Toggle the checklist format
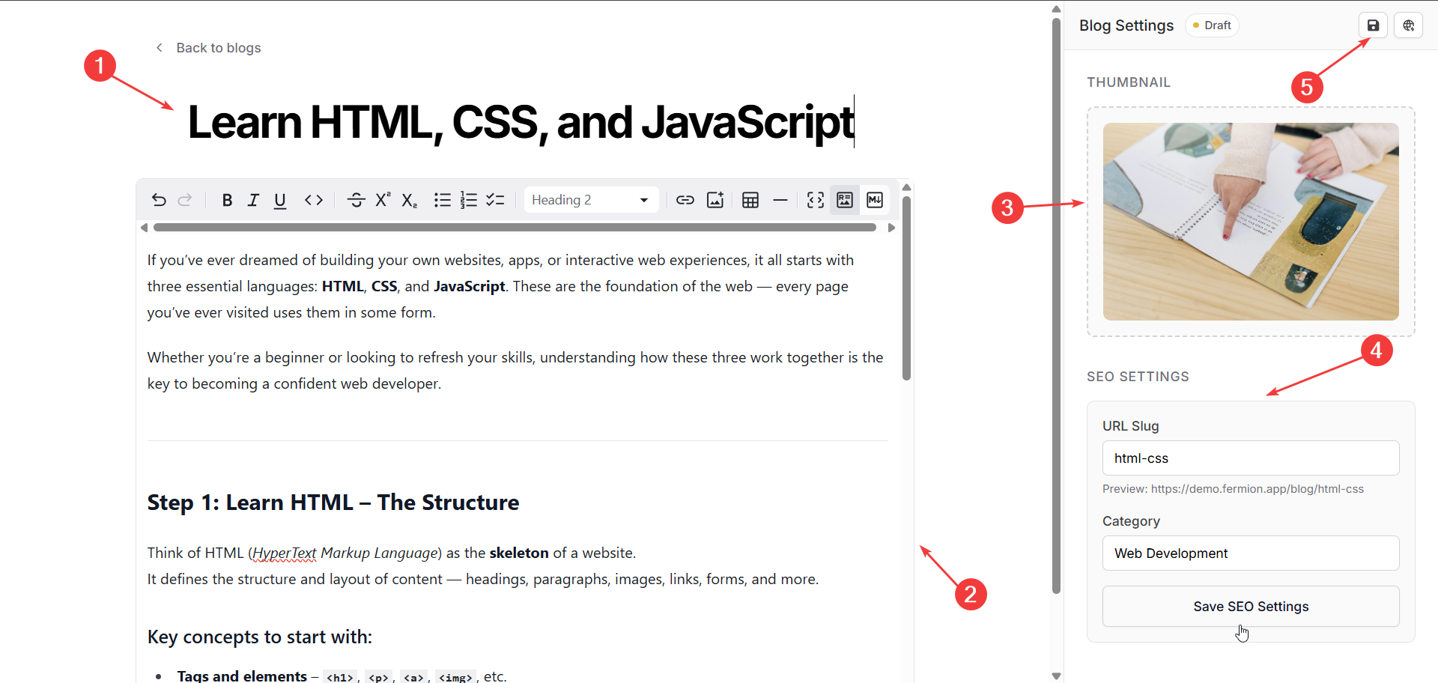The image size is (1438, 683). pyautogui.click(x=495, y=200)
